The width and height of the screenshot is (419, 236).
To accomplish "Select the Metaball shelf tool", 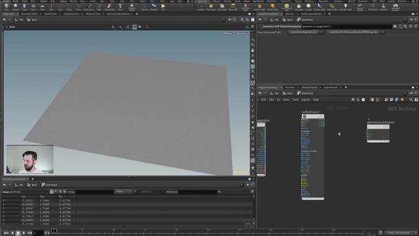I will 154,7.
